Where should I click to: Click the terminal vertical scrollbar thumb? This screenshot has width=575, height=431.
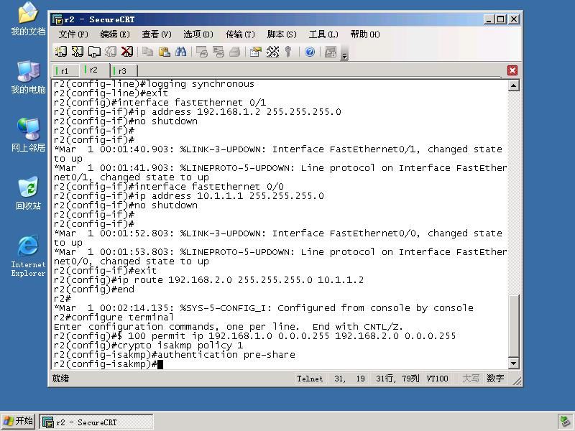click(x=513, y=325)
